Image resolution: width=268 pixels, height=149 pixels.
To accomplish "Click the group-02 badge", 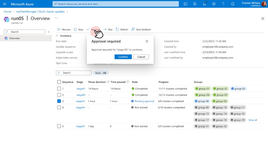I will (220, 89).
